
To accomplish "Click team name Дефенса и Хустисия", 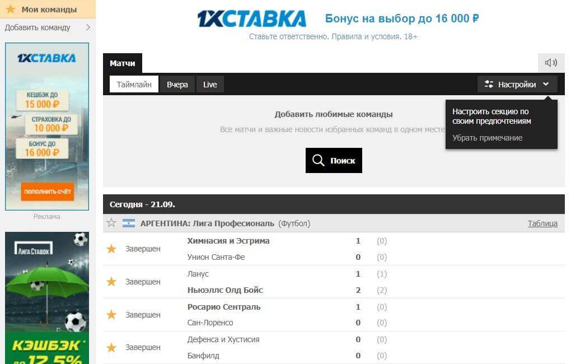I will 223,339.
